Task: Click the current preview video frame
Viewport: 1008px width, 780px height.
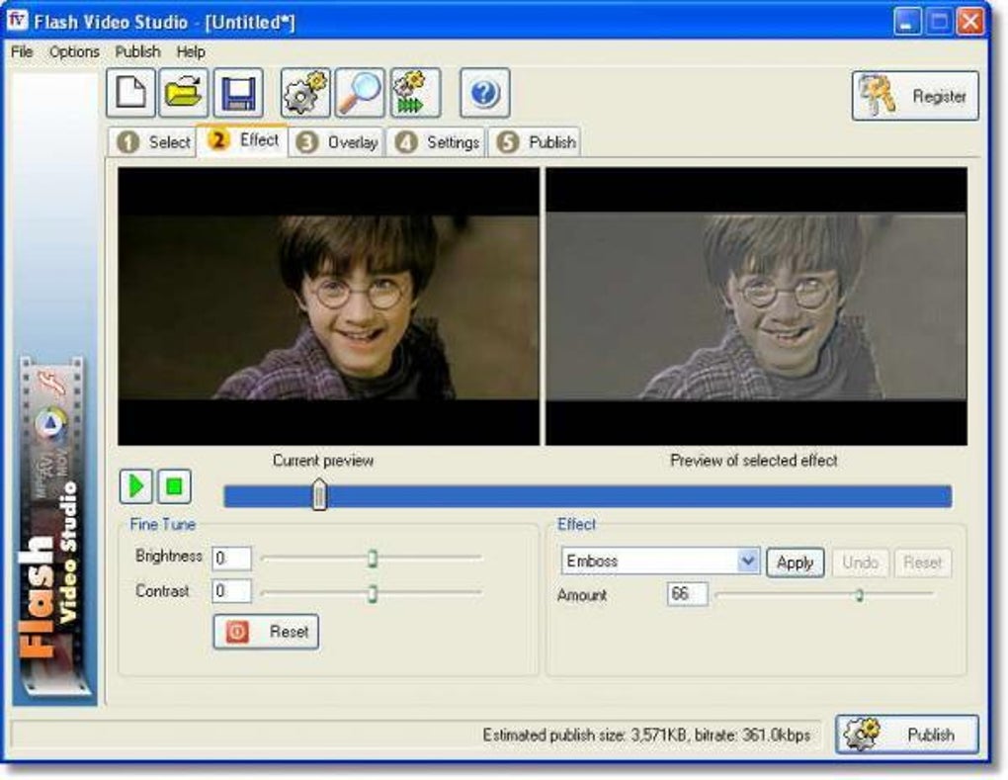Action: point(328,306)
